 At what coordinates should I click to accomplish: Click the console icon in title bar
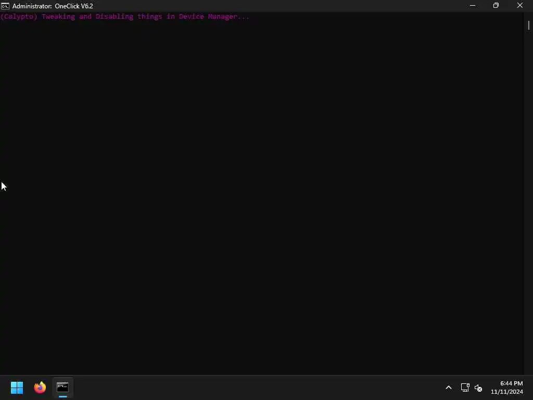(x=5, y=6)
